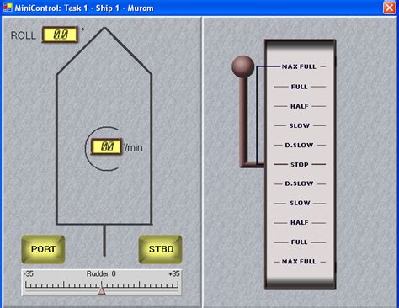Close the MiniControl window
Screen dimensions: 399x308
point(389,8)
